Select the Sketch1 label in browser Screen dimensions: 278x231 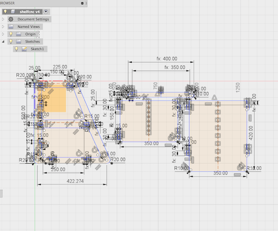click(x=37, y=49)
